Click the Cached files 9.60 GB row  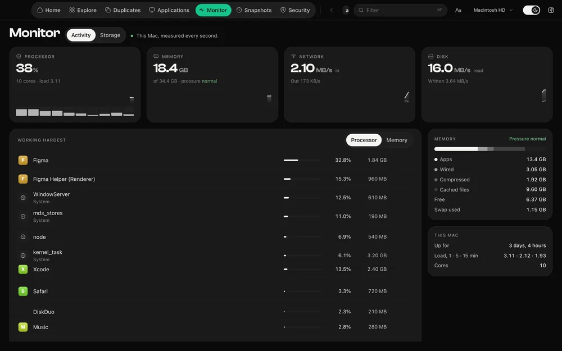[x=490, y=189]
